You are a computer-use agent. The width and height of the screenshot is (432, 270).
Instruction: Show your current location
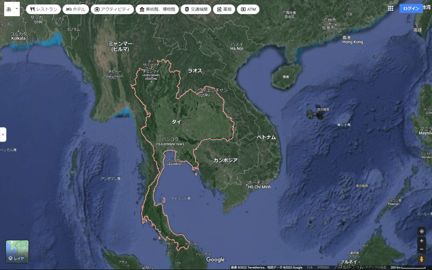click(x=421, y=231)
